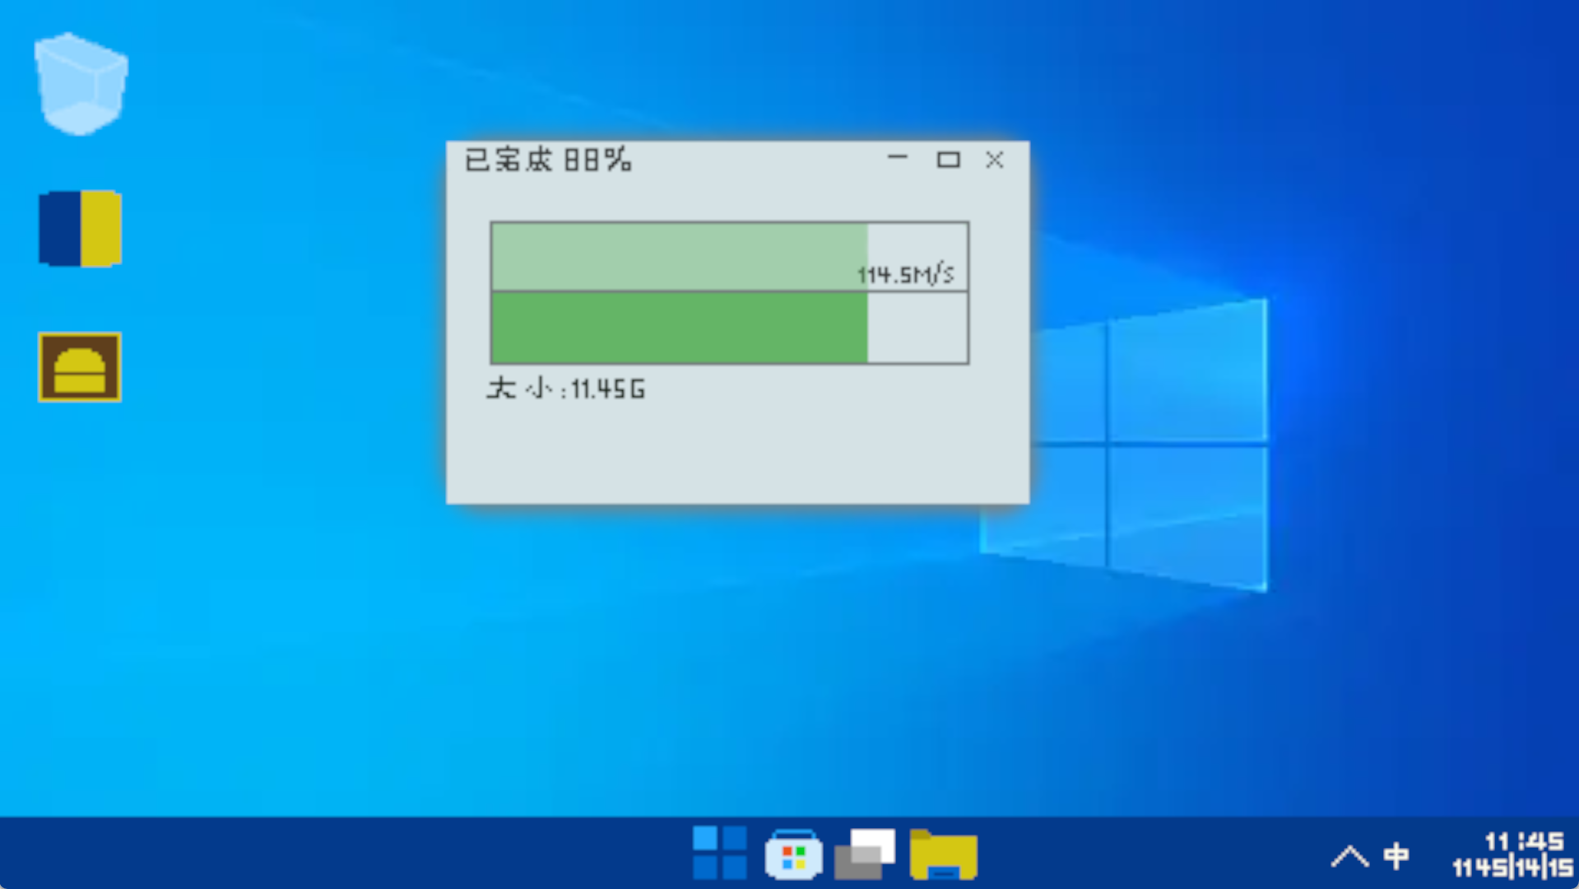Switch the 中 input method indicator
The height and width of the screenshot is (889, 1579).
coord(1396,856)
